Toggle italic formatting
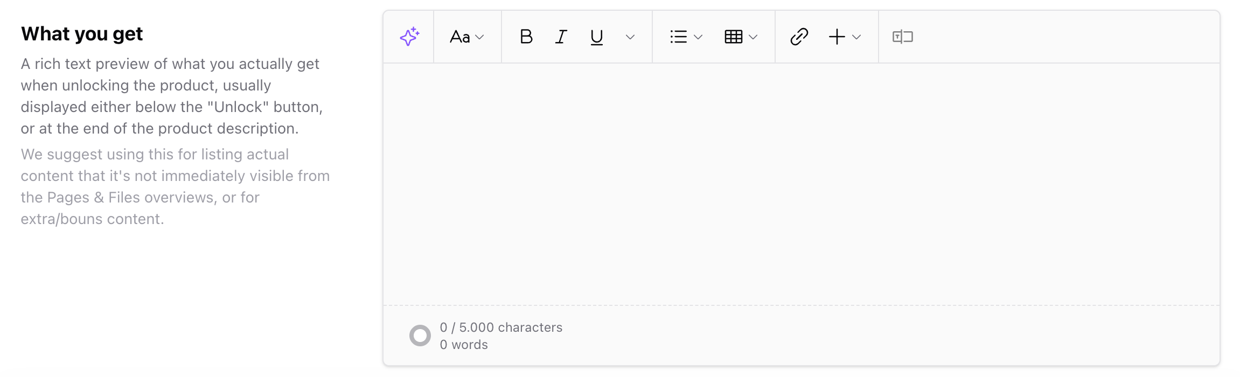1240x377 pixels. (561, 37)
